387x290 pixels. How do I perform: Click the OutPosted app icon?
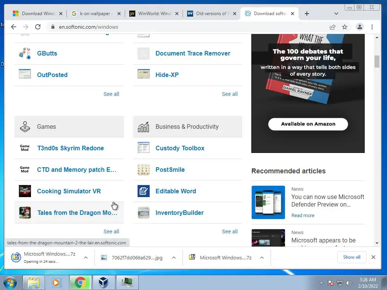[25, 74]
